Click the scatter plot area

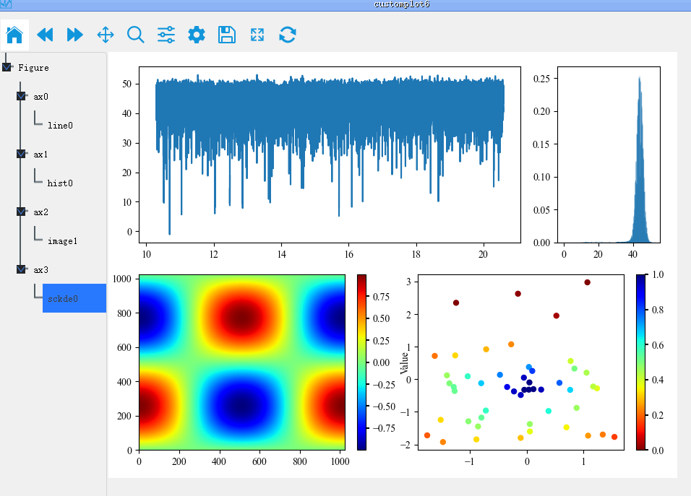click(x=521, y=362)
